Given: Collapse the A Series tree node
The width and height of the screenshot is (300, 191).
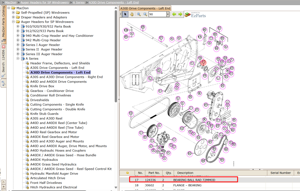Looking at the screenshot, I should 18,59.
